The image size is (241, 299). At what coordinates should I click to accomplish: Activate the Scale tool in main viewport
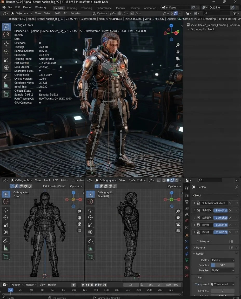[6, 60]
